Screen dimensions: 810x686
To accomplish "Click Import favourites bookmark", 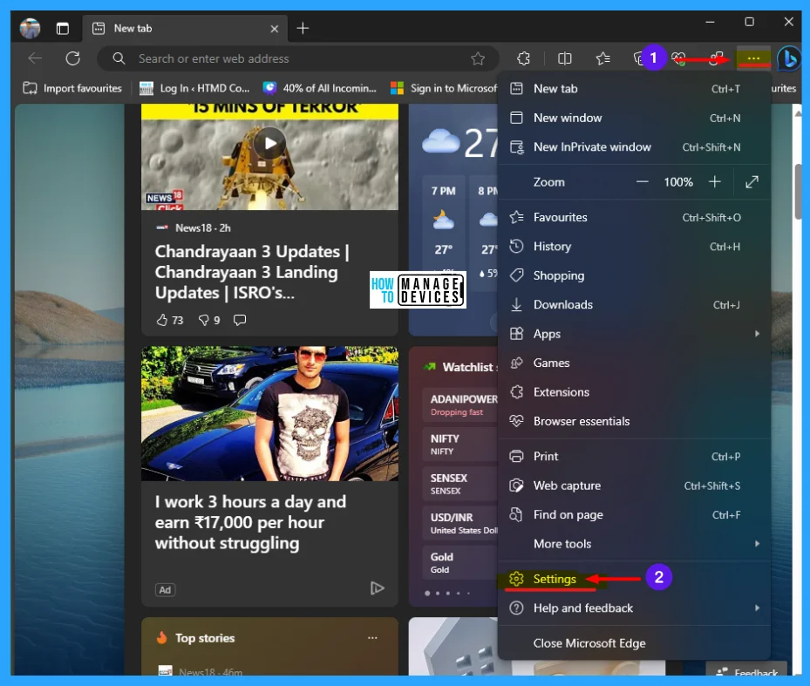I will (72, 88).
